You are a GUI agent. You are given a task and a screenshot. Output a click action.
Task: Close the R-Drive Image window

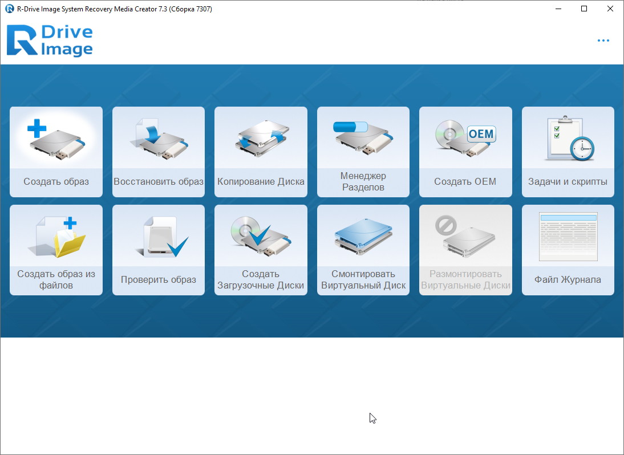(x=610, y=9)
